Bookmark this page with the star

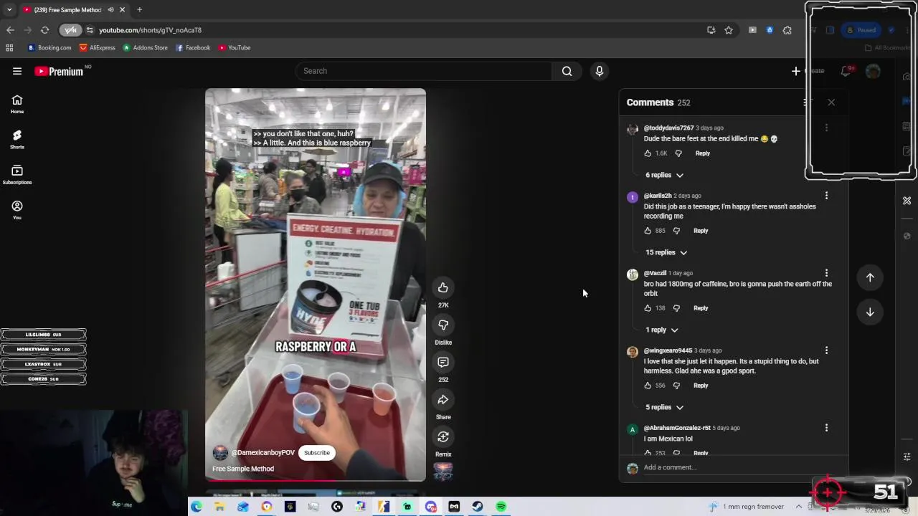pos(729,30)
